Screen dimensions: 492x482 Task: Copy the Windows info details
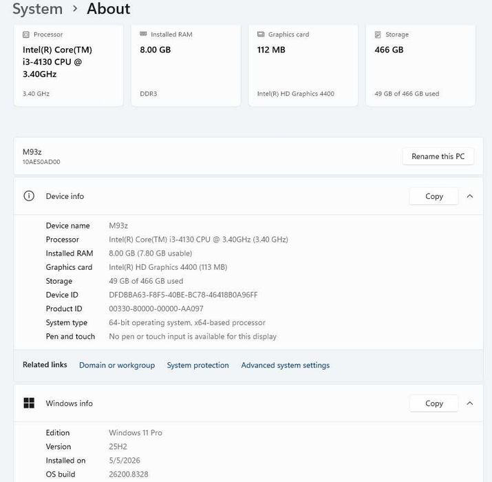(434, 404)
